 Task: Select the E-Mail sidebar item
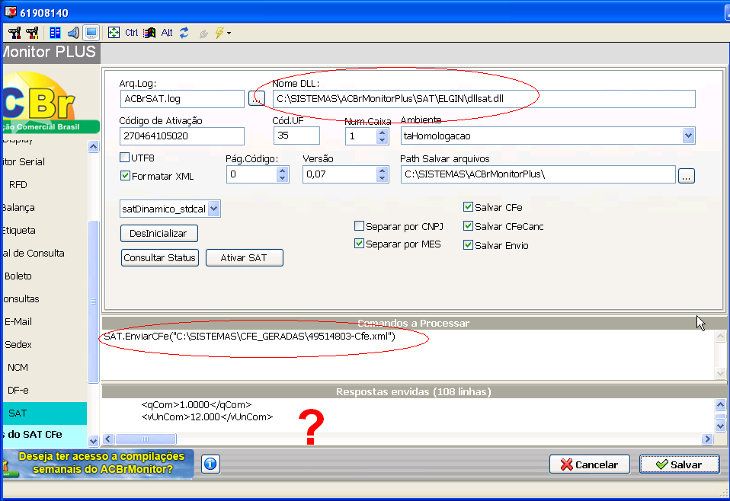click(45, 322)
